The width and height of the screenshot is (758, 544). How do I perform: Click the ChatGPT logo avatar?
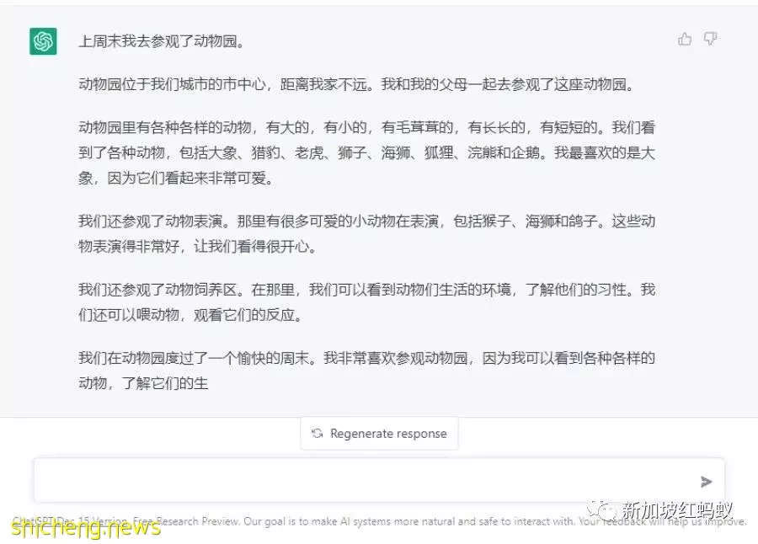pyautogui.click(x=43, y=41)
